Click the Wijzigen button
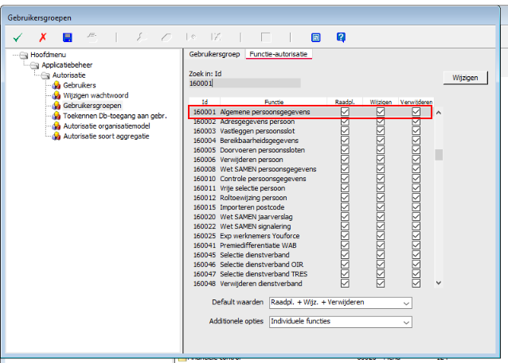Image resolution: width=508 pixels, height=363 pixels. coord(465,78)
